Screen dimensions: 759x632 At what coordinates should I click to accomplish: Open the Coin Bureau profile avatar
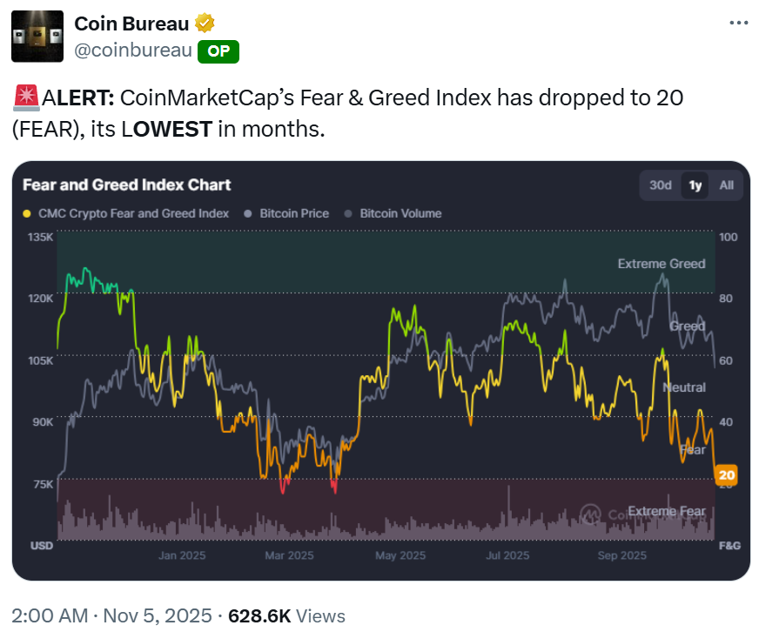coord(37,36)
